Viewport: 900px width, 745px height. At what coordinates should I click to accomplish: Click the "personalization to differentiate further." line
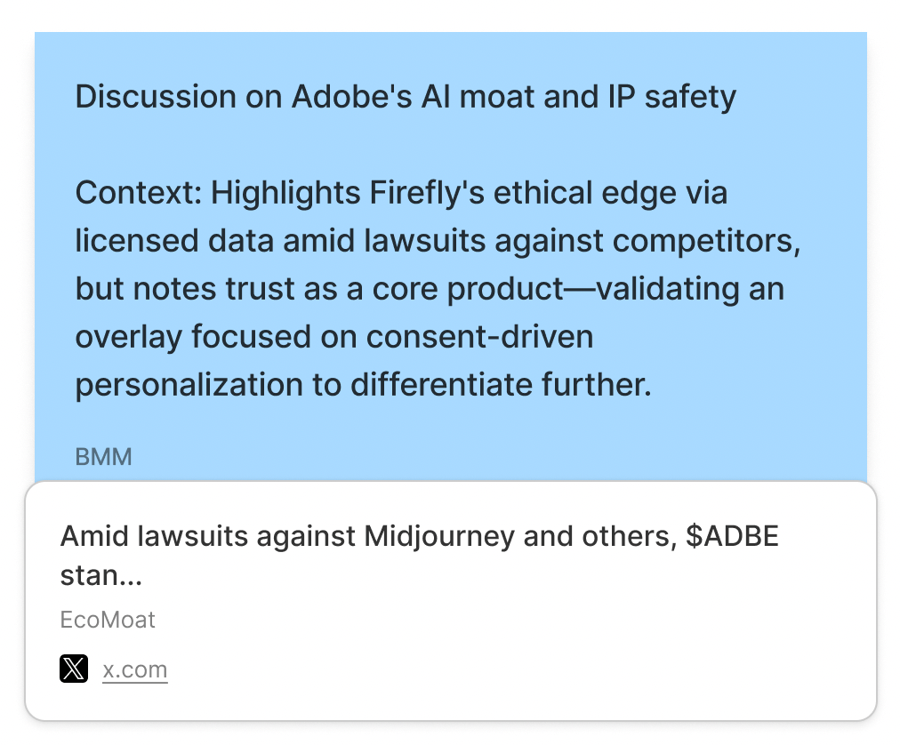coord(364,386)
